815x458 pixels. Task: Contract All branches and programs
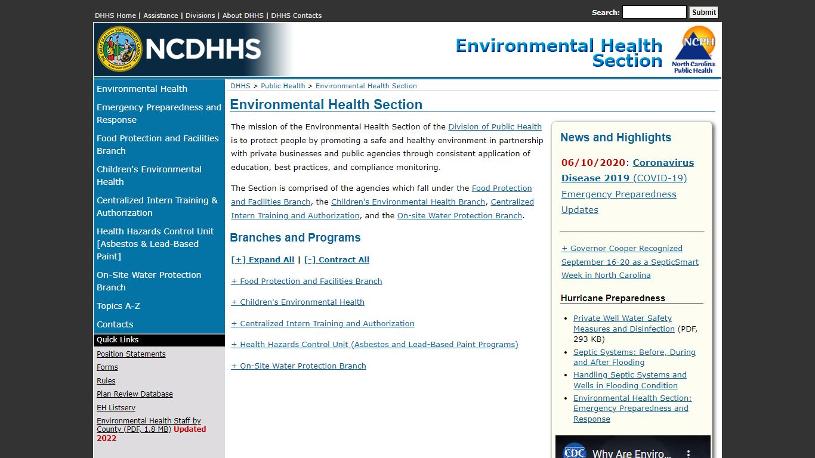coord(337,259)
